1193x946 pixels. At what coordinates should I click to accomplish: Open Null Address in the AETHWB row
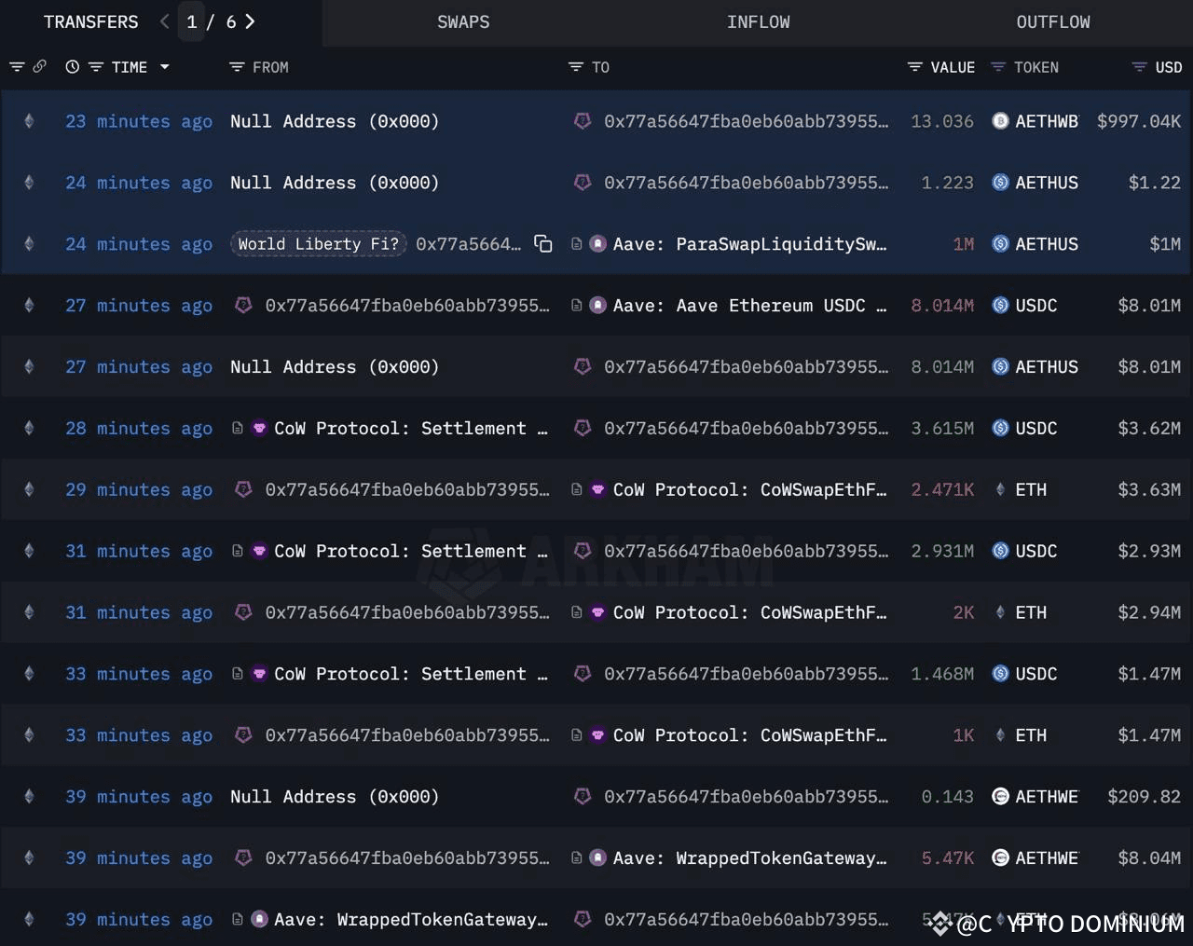(335, 121)
